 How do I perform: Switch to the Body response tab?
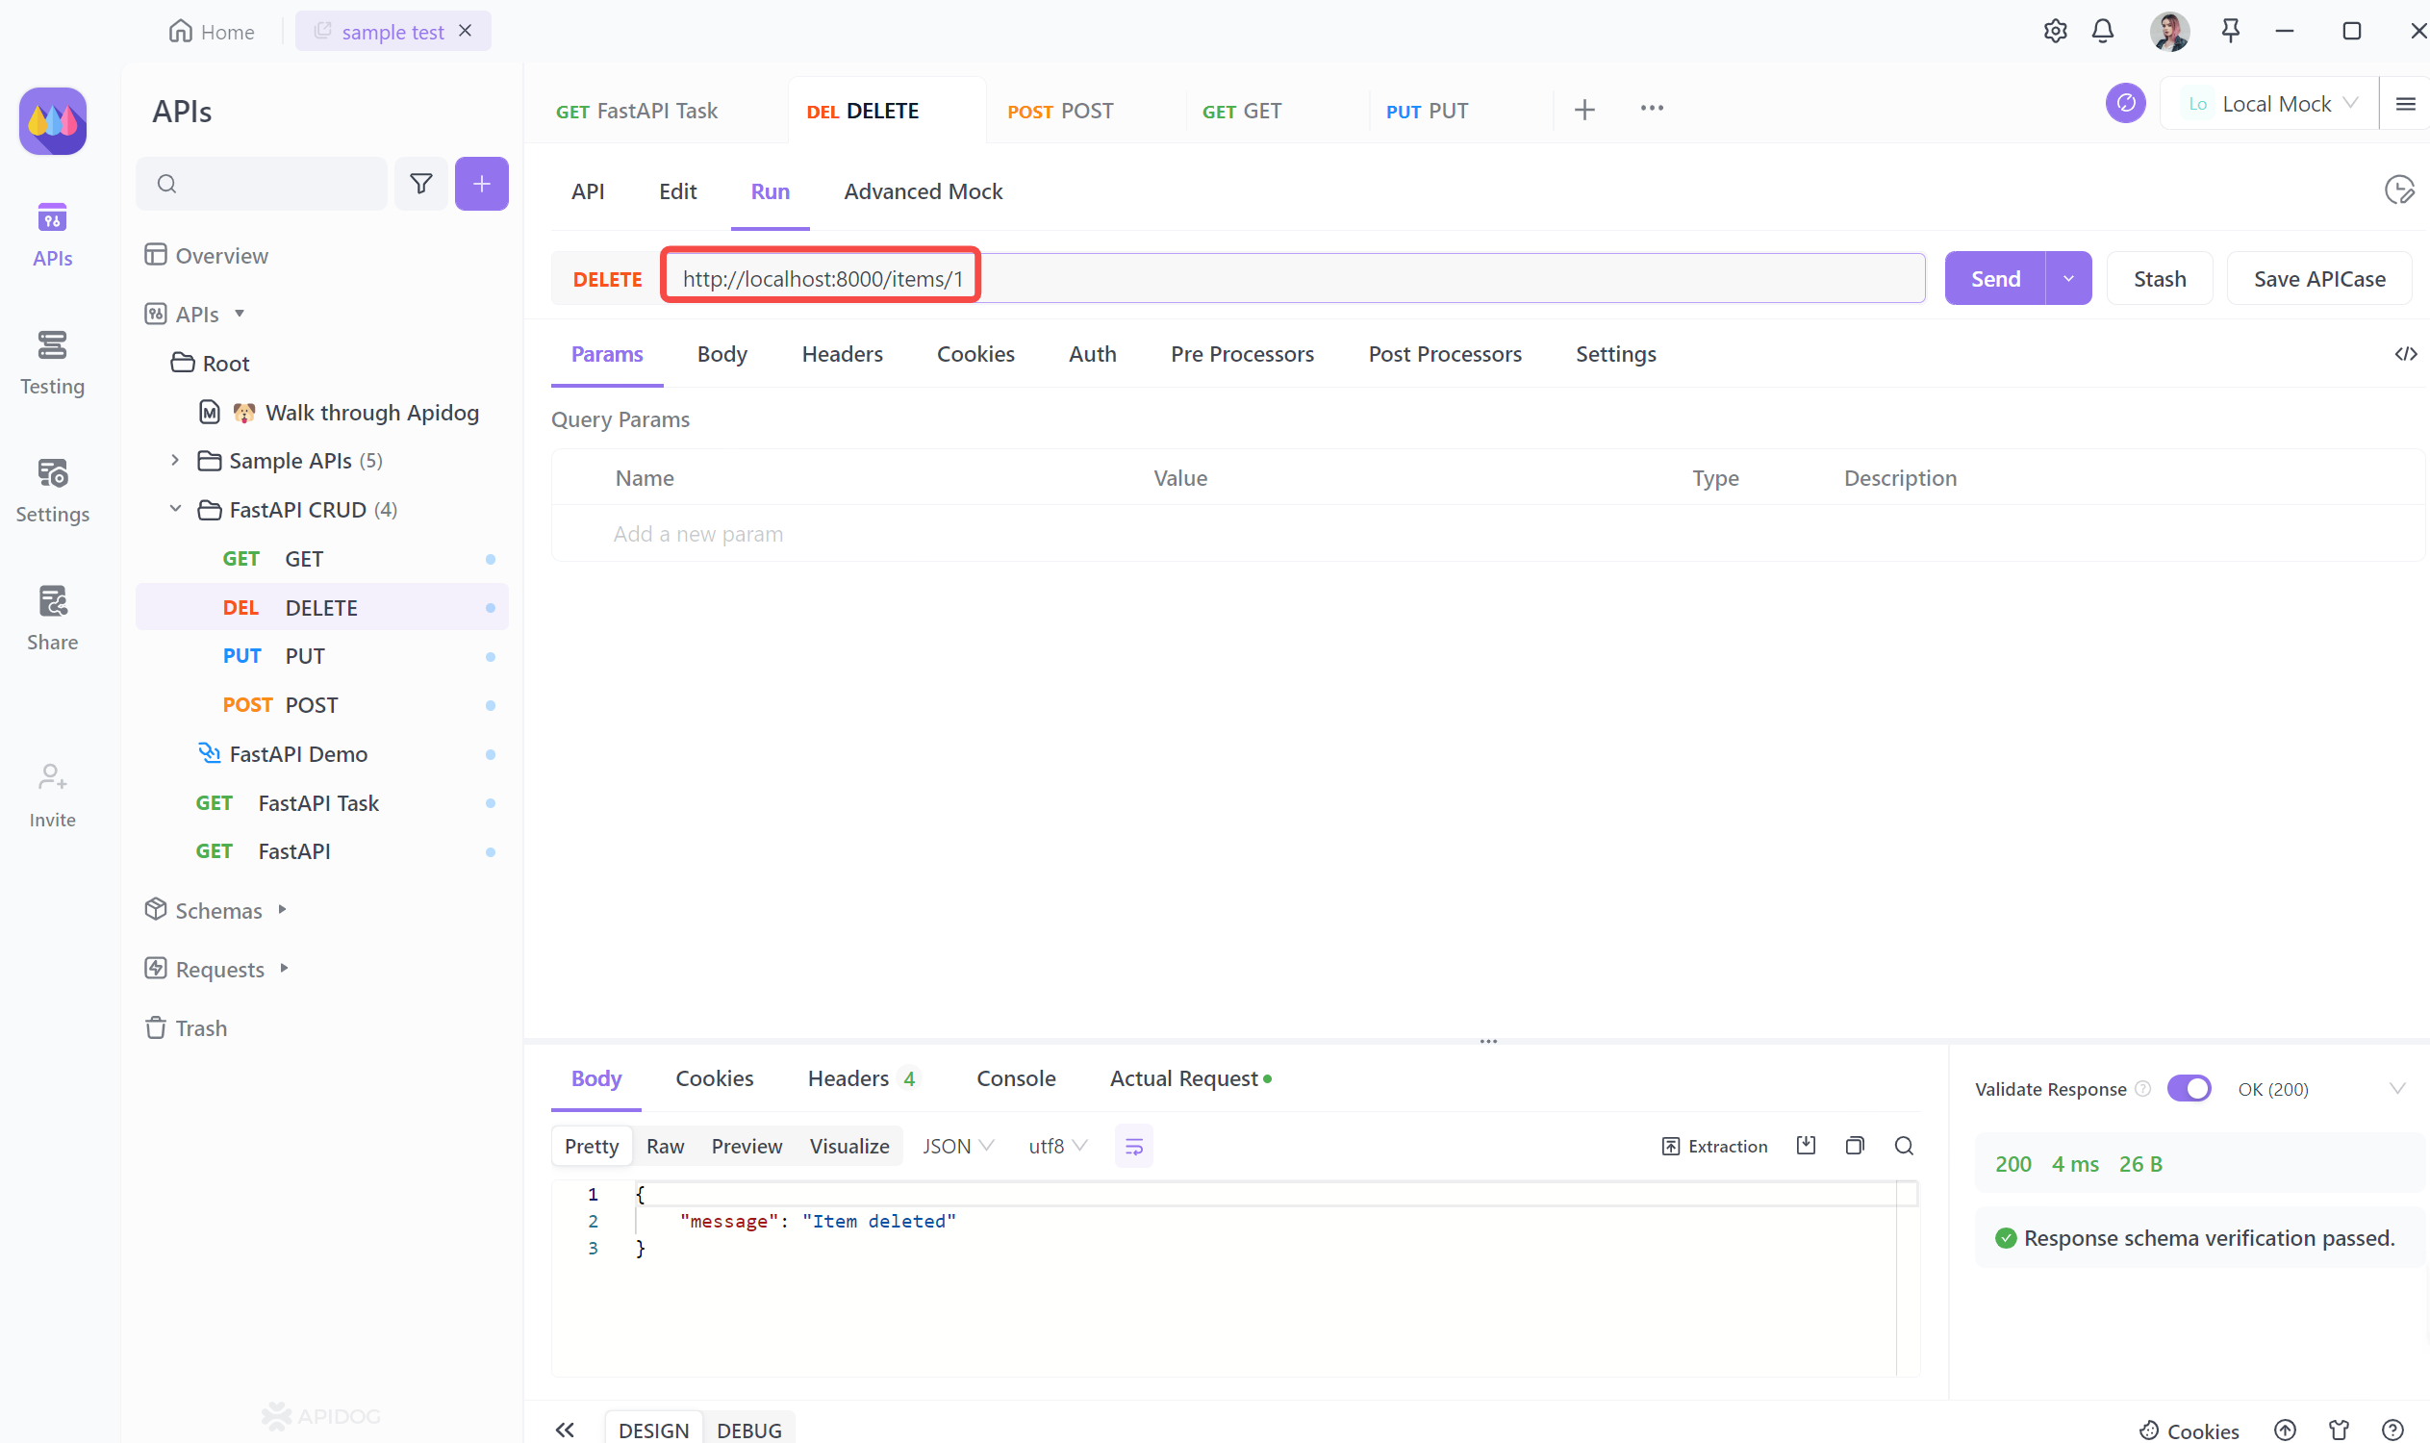tap(595, 1078)
